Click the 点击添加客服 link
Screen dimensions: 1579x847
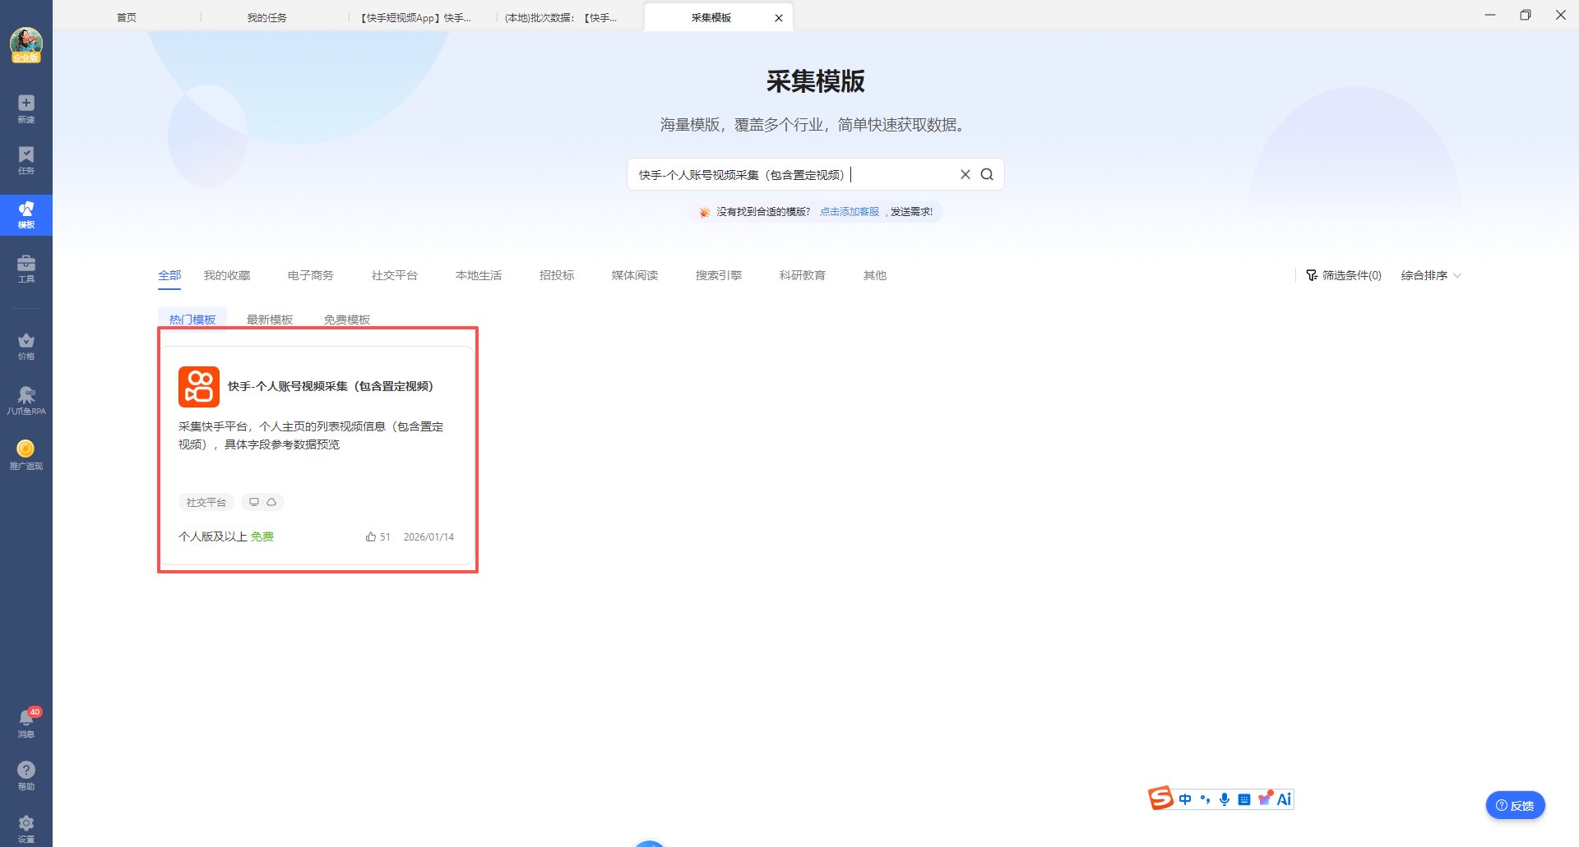(x=850, y=212)
